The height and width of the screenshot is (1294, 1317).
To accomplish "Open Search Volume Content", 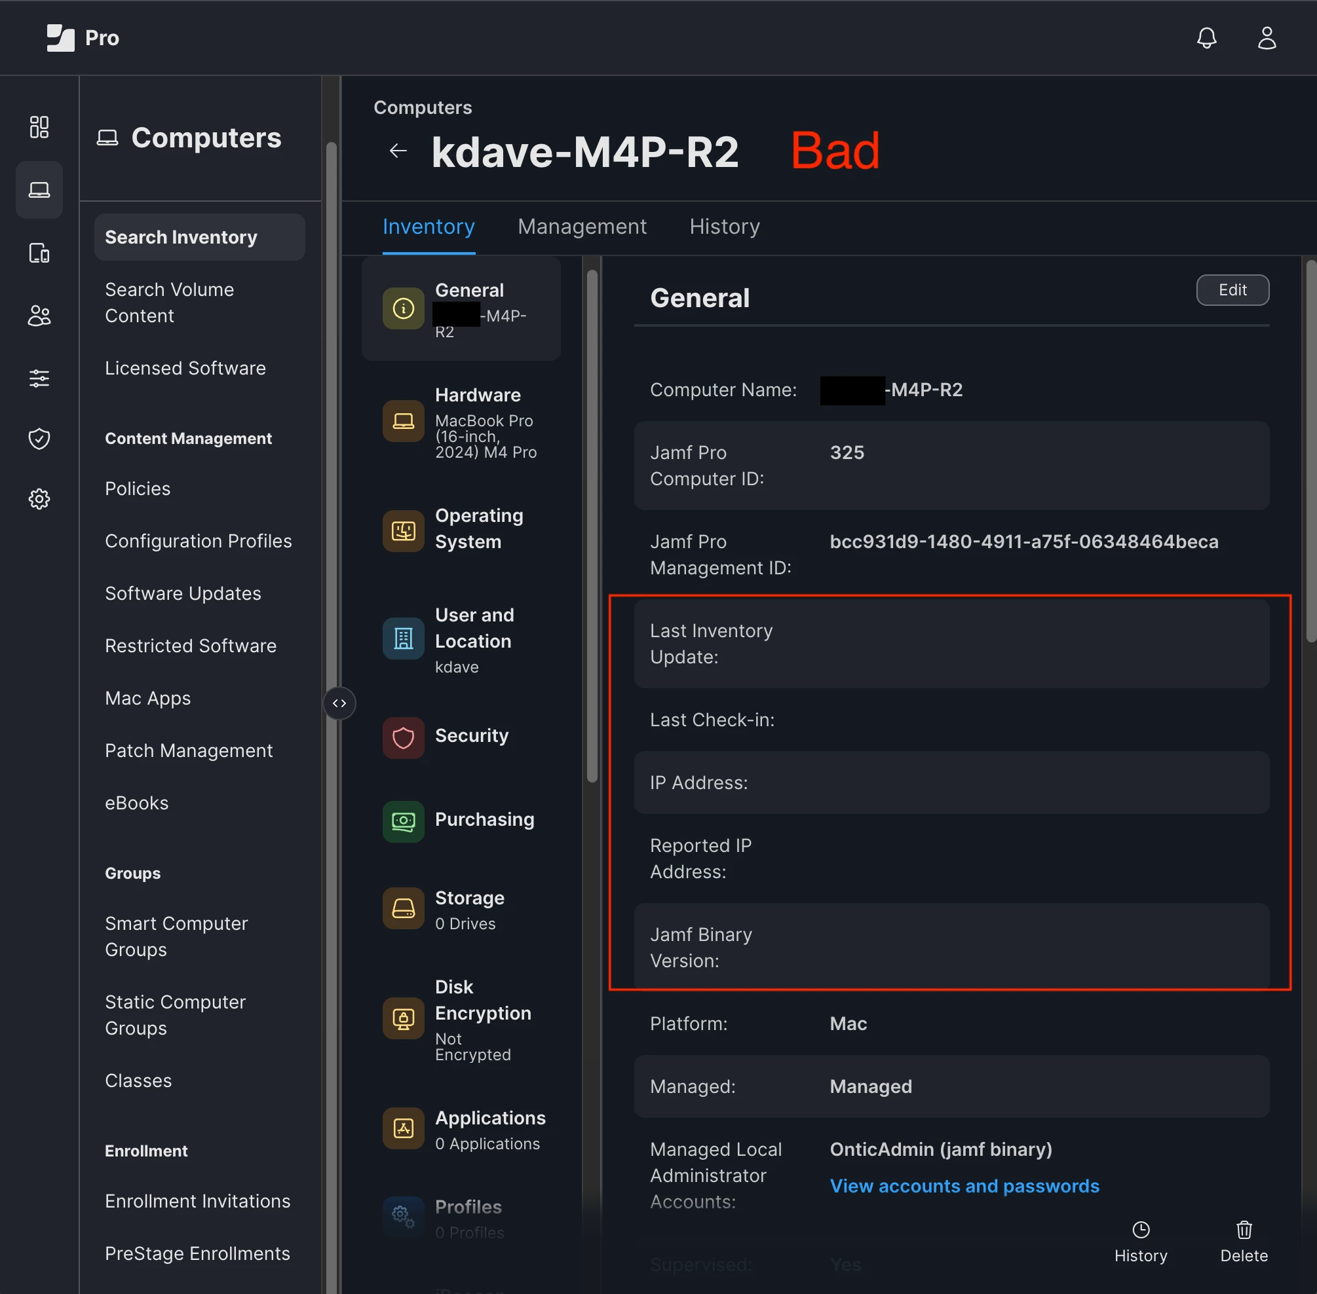I will click(x=169, y=303).
